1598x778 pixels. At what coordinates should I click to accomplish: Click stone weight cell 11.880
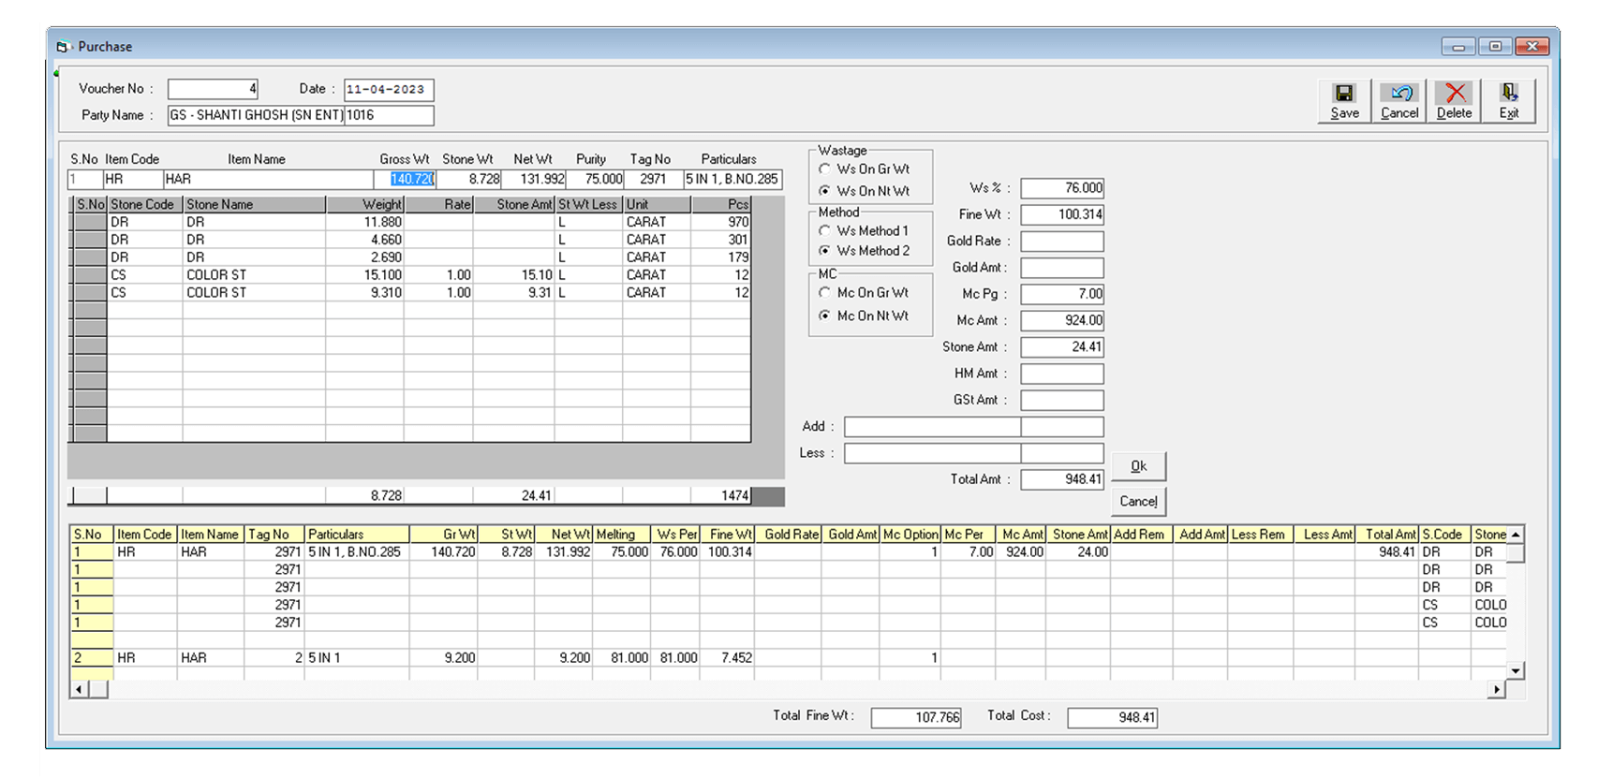point(365,222)
